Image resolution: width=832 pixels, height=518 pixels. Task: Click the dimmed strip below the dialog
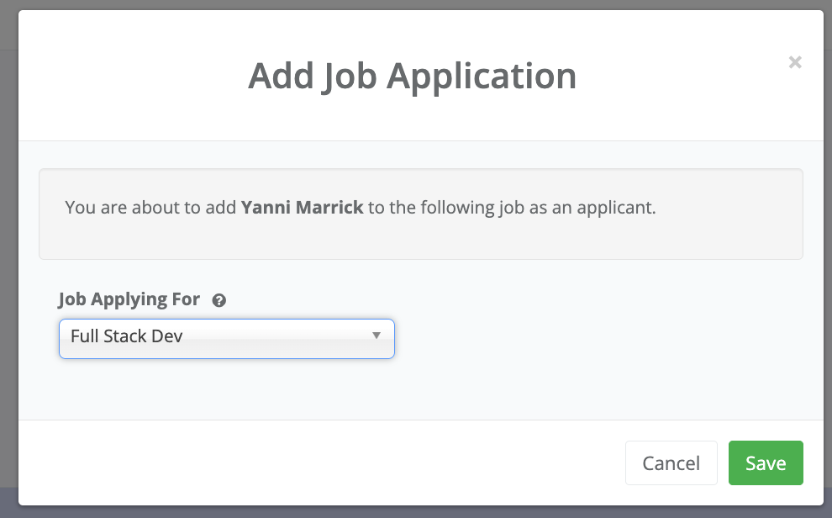(x=420, y=512)
